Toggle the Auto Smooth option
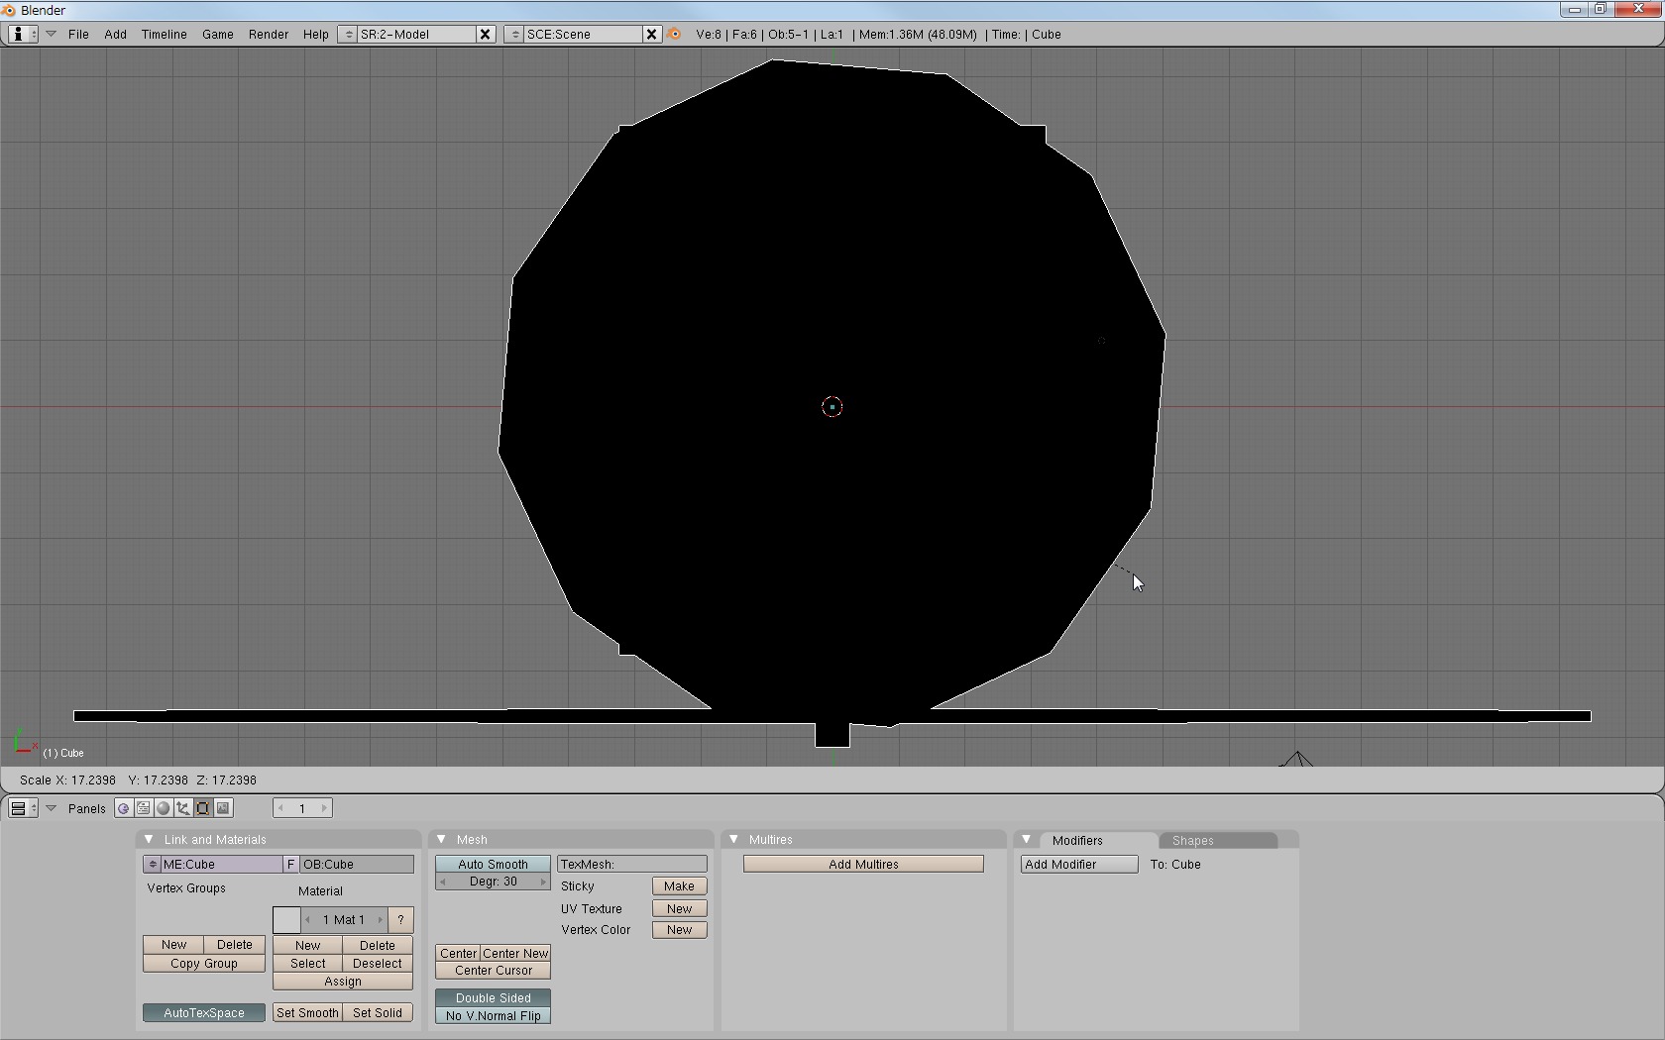The image size is (1665, 1040). pyautogui.click(x=493, y=864)
